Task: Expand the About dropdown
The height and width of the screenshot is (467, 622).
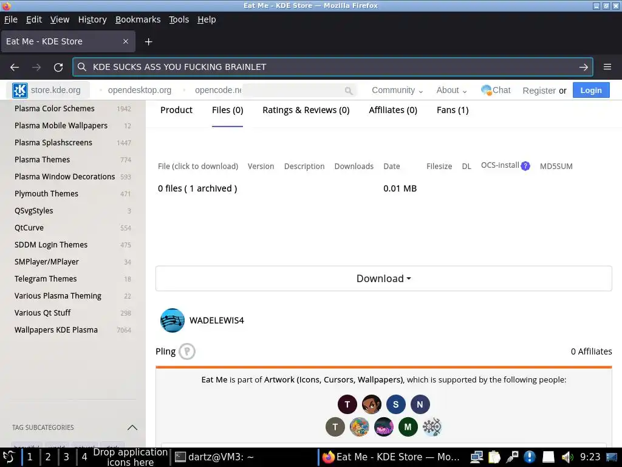Action: [451, 90]
